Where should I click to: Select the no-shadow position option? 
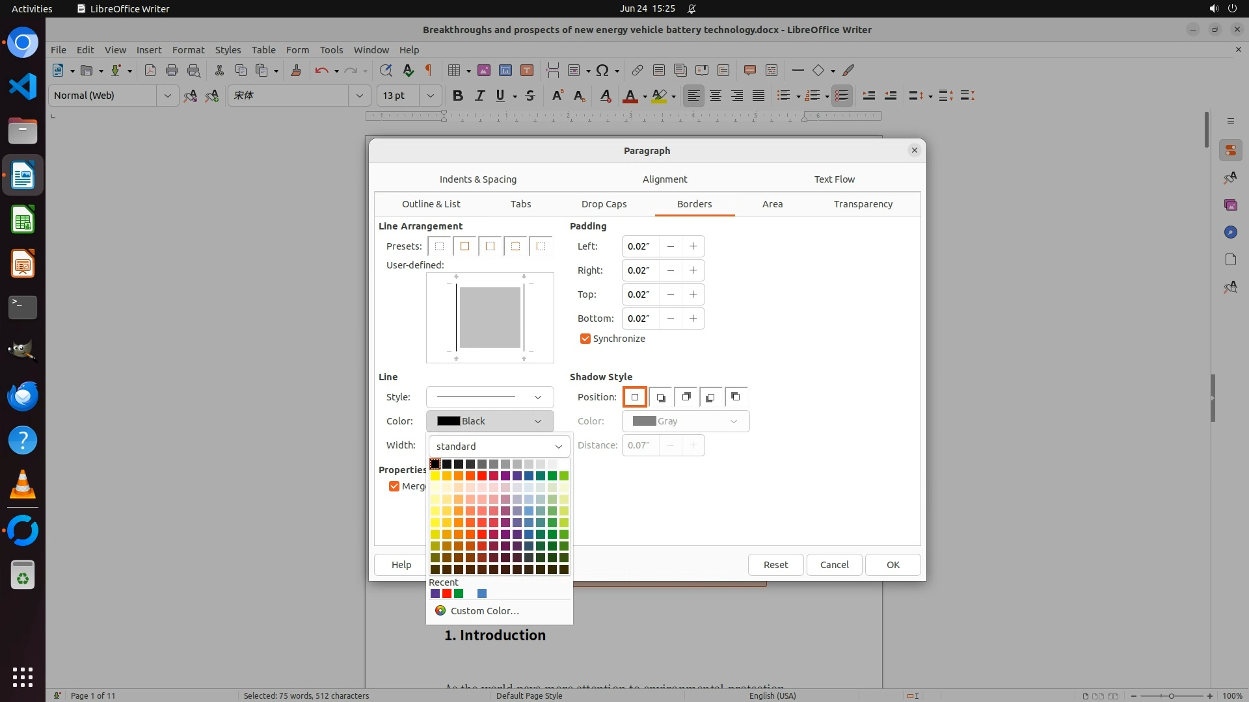pos(634,397)
